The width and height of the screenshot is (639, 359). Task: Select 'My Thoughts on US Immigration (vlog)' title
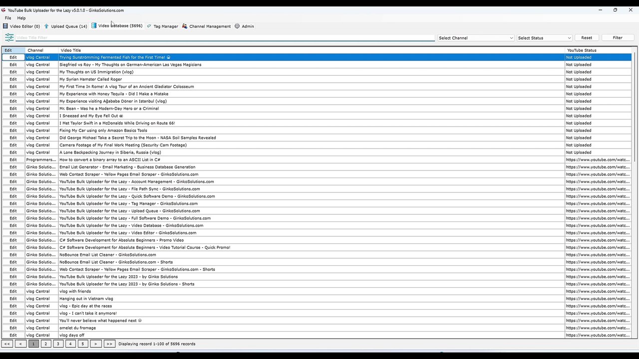click(96, 72)
